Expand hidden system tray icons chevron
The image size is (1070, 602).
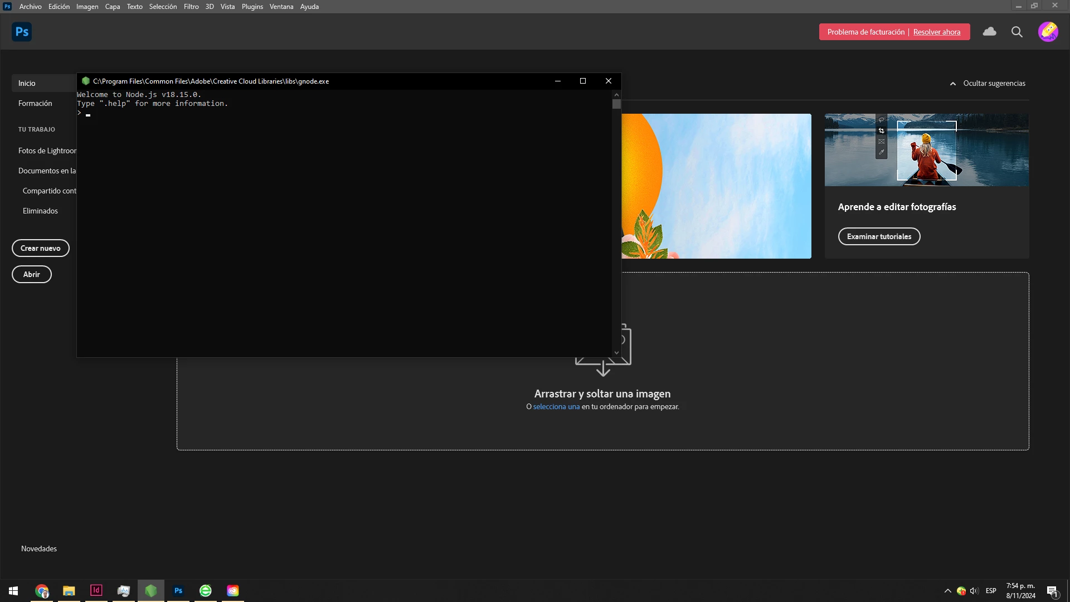click(947, 591)
